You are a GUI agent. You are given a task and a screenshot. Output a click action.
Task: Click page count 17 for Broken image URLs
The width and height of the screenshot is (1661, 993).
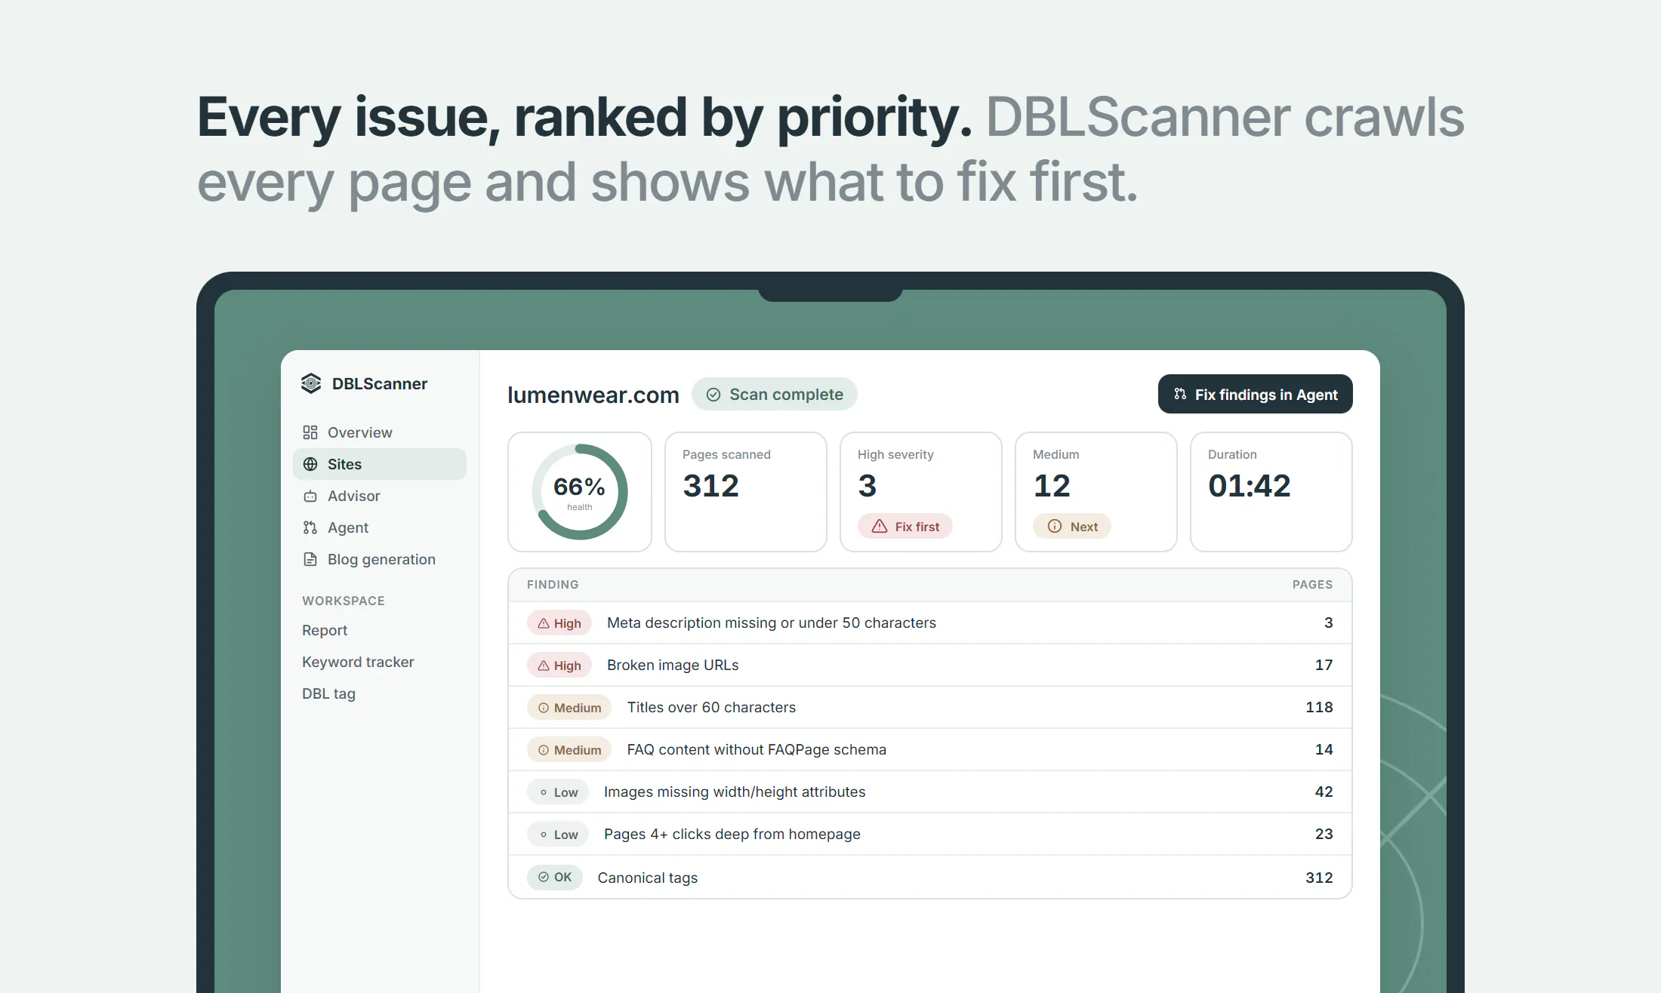(1324, 665)
